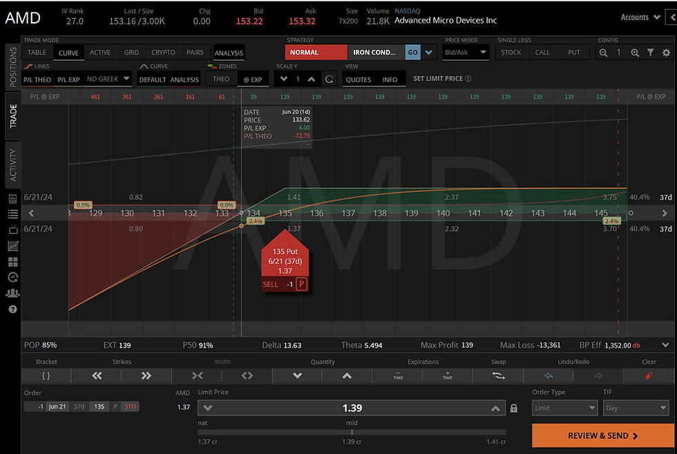This screenshot has width=677, height=454.
Task: Switch to TABLE trade mode
Action: [37, 53]
